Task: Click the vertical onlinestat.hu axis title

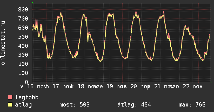Action: (3, 43)
